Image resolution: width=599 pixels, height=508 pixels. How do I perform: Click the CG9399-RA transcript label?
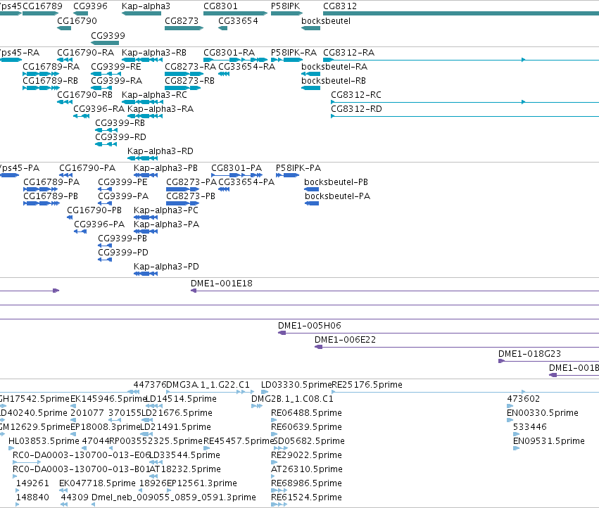point(117,81)
